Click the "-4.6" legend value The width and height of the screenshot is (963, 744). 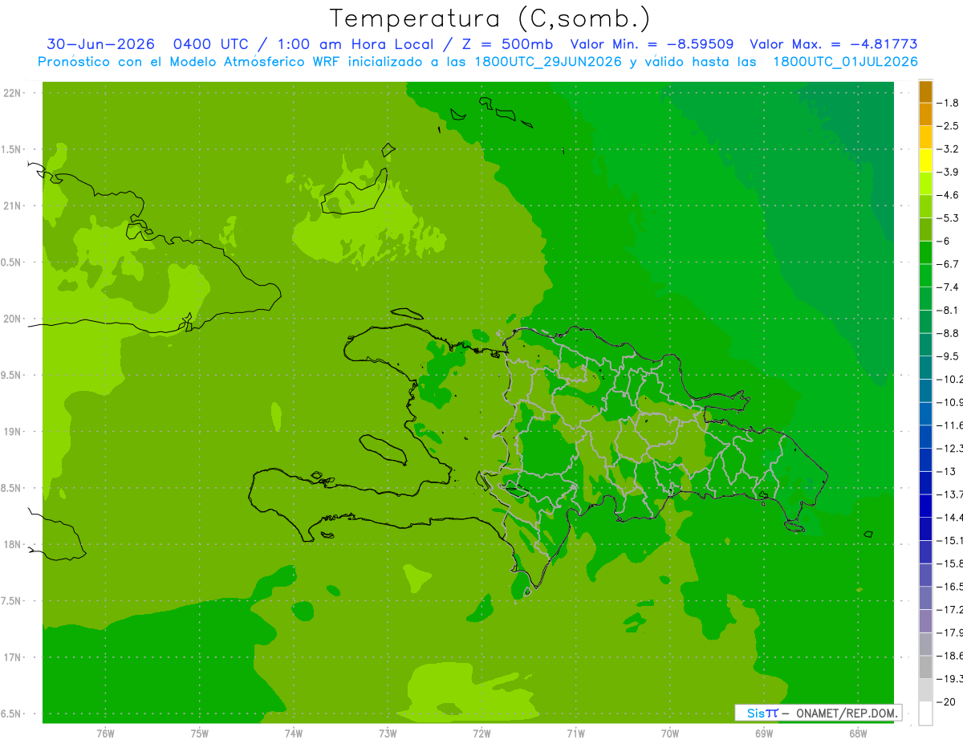click(949, 195)
